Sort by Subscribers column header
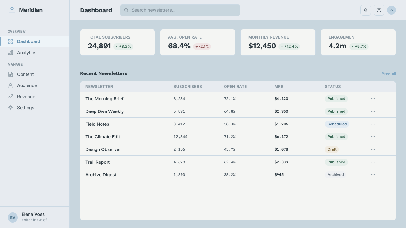The height and width of the screenshot is (228, 406). 188,87
